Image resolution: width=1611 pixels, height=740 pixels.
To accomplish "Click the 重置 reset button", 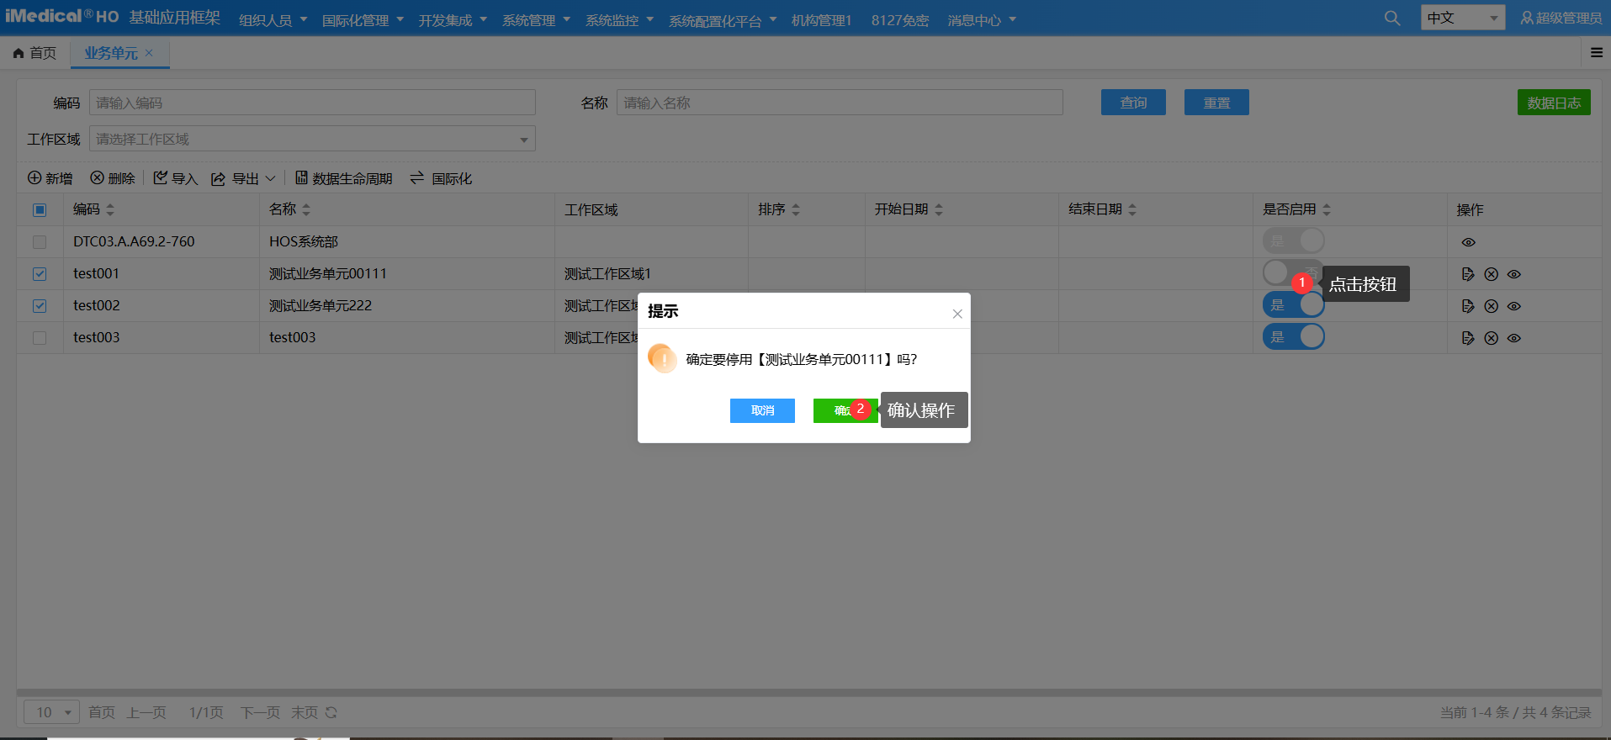I will [1216, 103].
